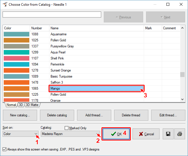Click the New catalog button
Screen dimensions: 188x156
tap(20, 115)
